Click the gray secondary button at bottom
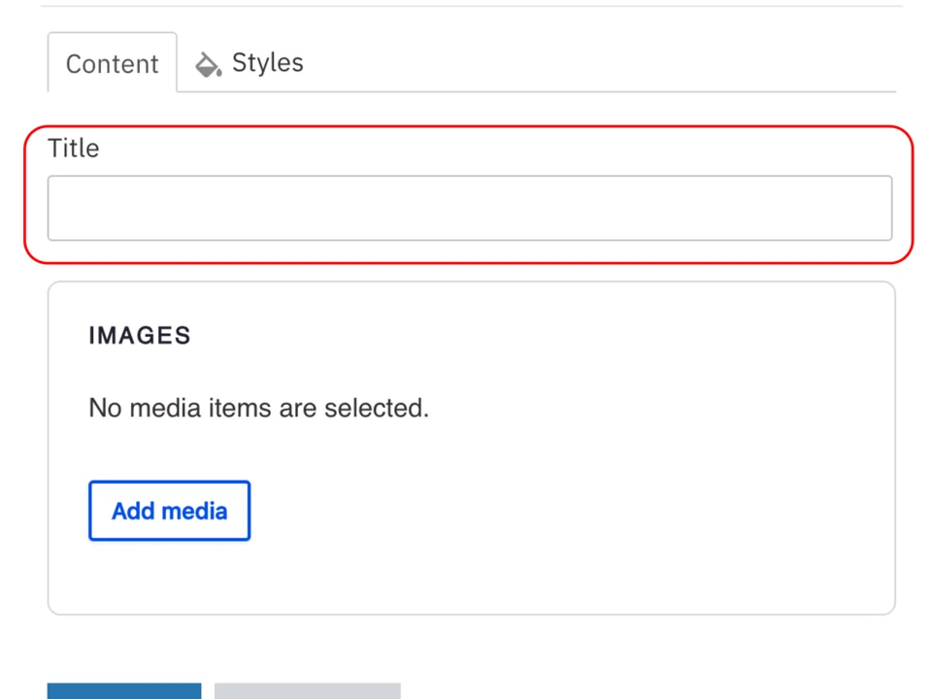The height and width of the screenshot is (699, 932). [307, 691]
